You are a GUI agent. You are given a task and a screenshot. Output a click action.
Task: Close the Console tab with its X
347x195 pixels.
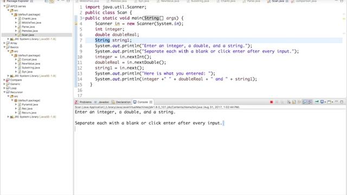coord(151,102)
